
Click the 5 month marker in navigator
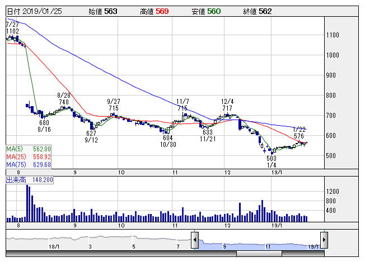[x=134, y=246]
